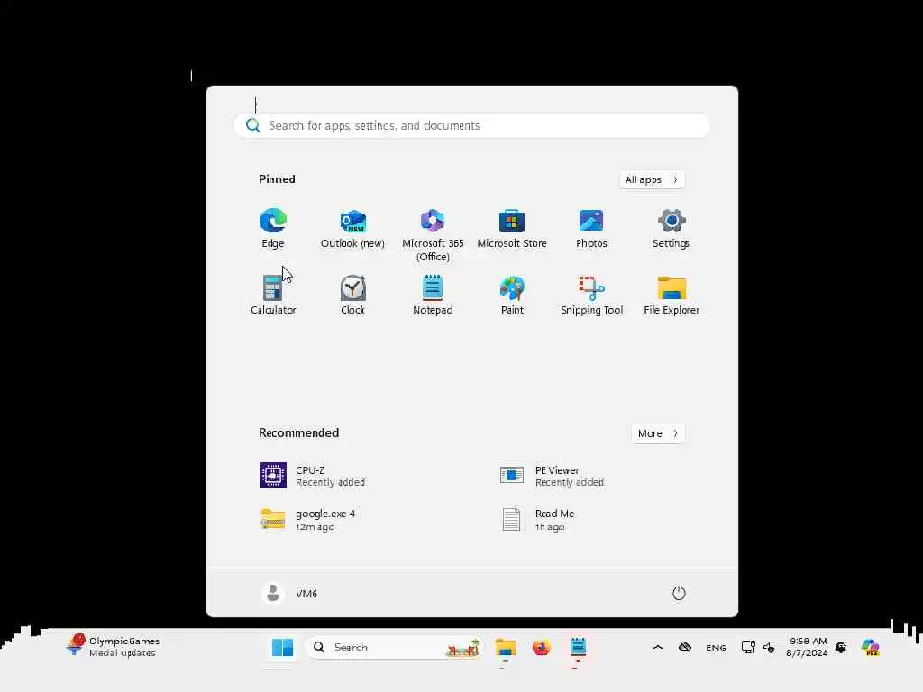
Task: Click the ENG language indicator
Action: coord(716,647)
